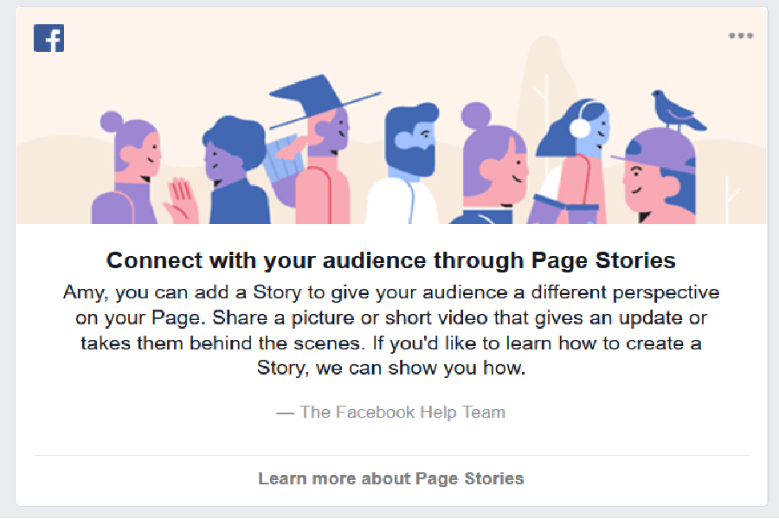Image resolution: width=779 pixels, height=519 pixels.
Task: Click the Facebook logo icon
Action: click(48, 37)
